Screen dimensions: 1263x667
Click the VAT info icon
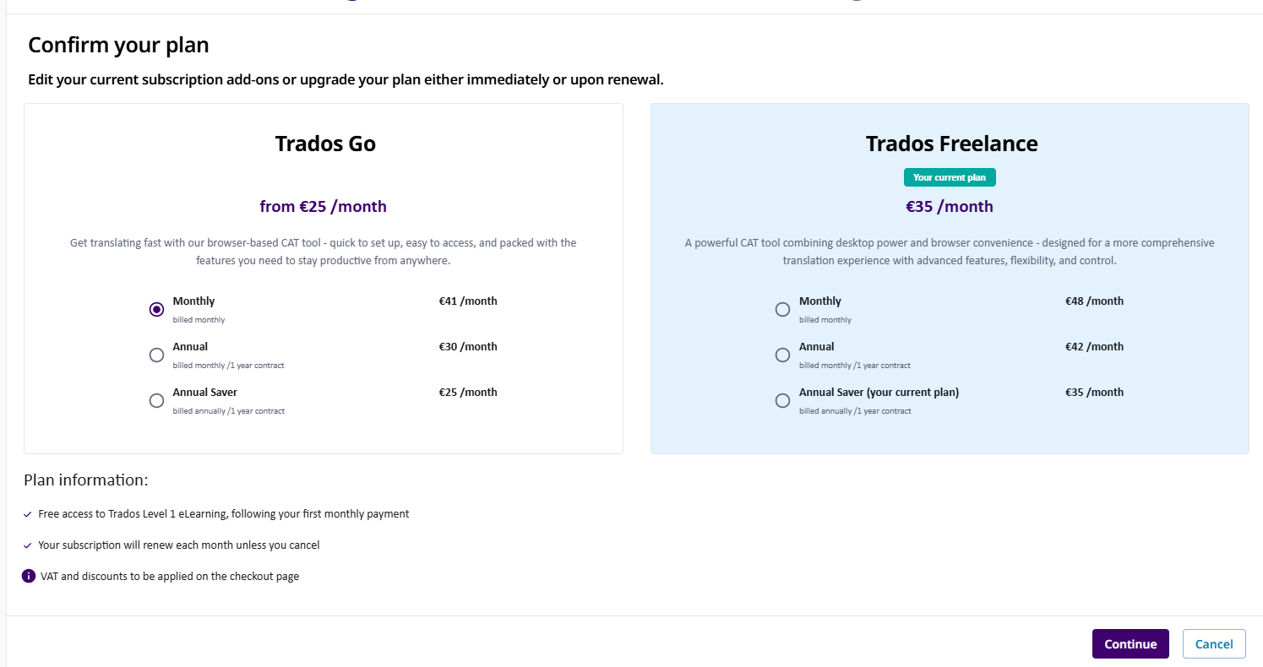[29, 577]
